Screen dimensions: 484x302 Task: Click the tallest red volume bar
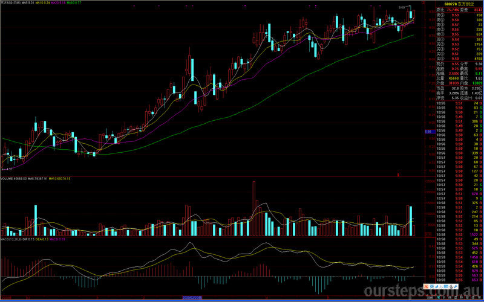click(x=254, y=208)
